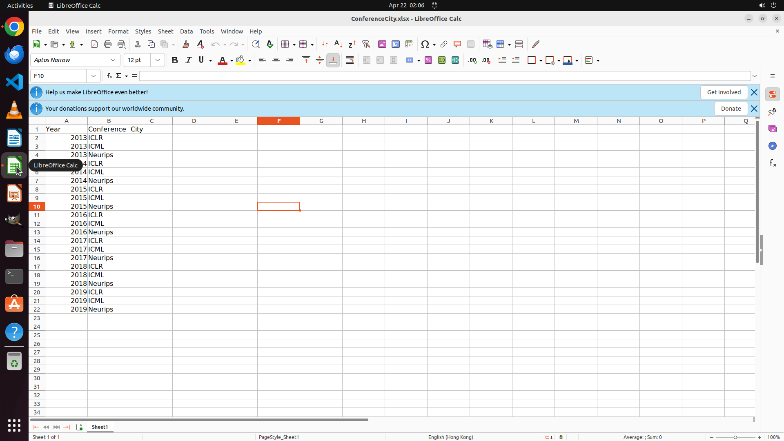The image size is (784, 441).
Task: Open the Data menu
Action: (x=186, y=31)
